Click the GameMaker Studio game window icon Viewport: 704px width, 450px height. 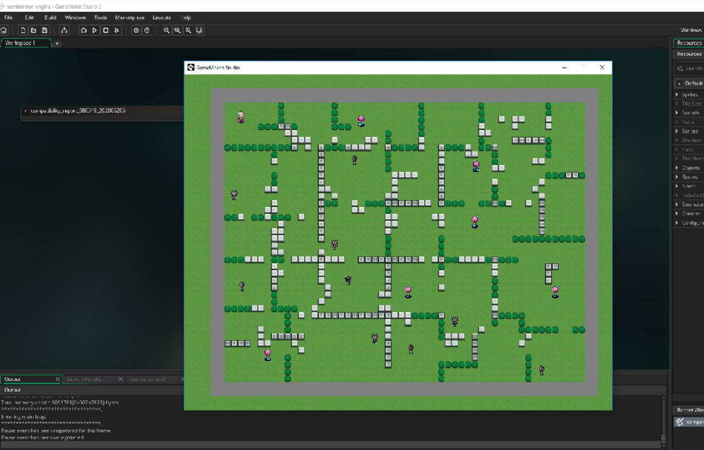point(191,67)
